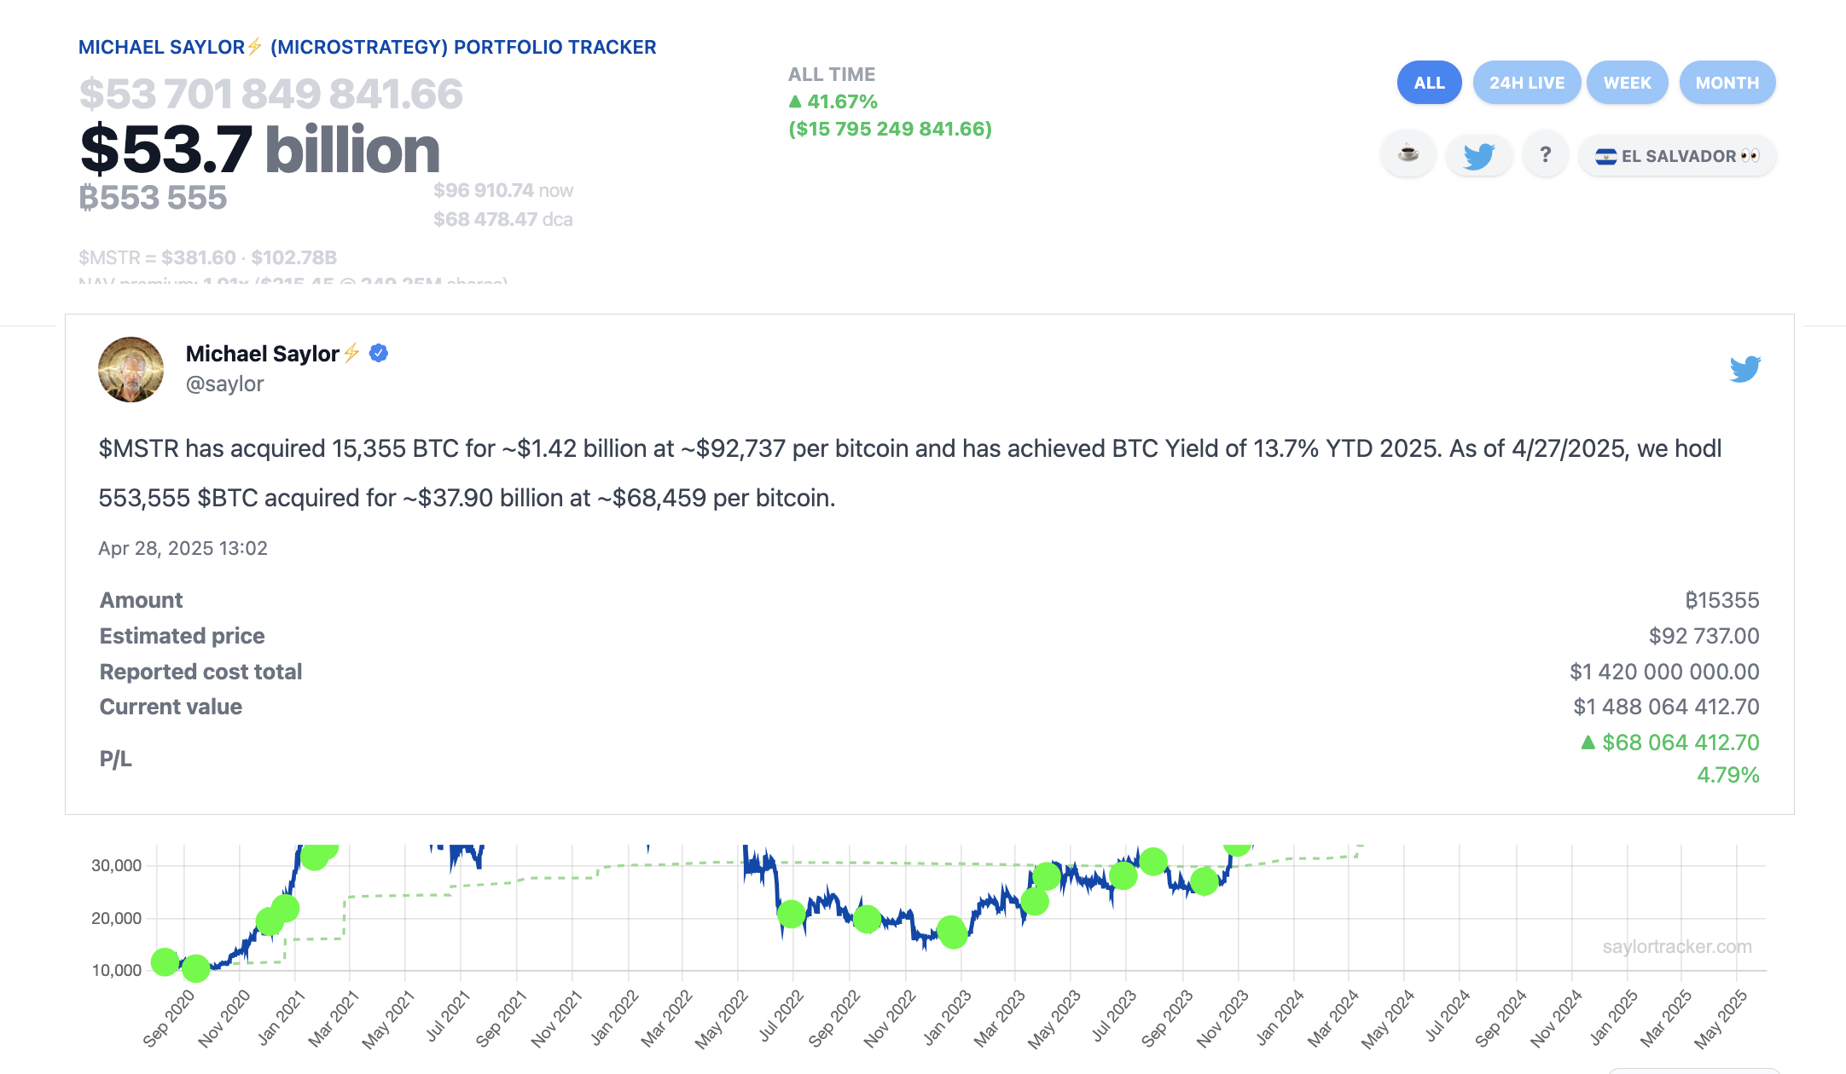
Task: Click the first purchase marker near Sep 2020
Action: tap(165, 961)
